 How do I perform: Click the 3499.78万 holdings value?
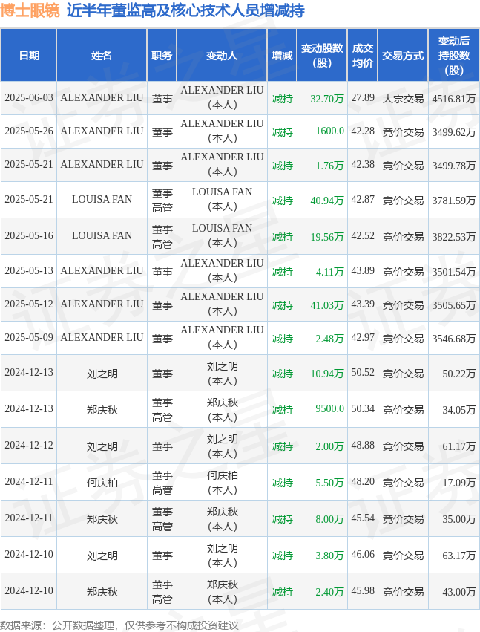(x=454, y=166)
